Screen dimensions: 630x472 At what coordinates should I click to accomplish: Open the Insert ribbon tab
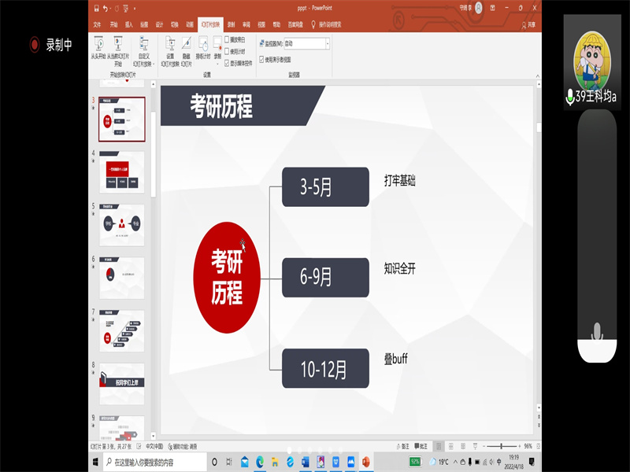[129, 24]
